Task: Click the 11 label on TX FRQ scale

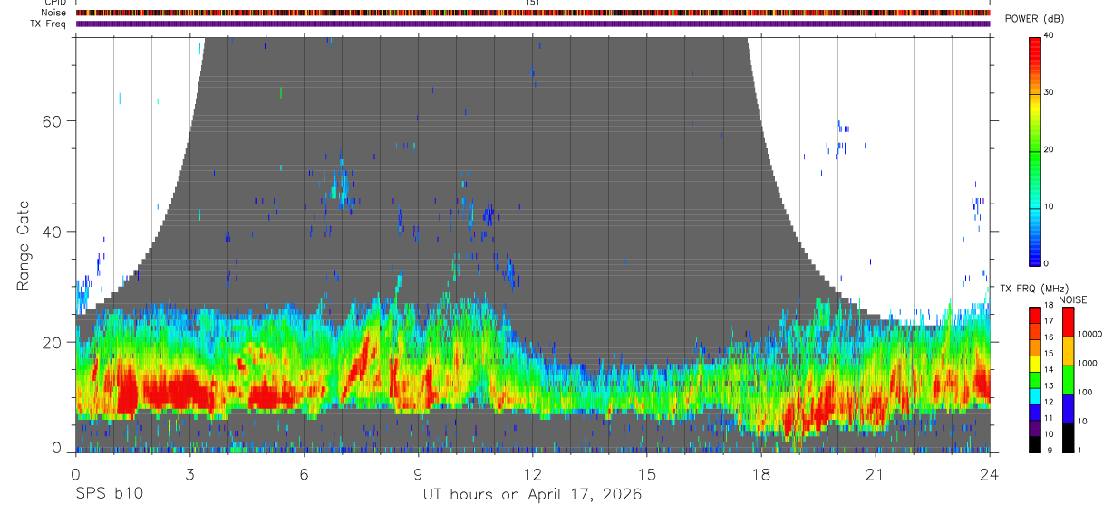Action: pyautogui.click(x=1049, y=418)
